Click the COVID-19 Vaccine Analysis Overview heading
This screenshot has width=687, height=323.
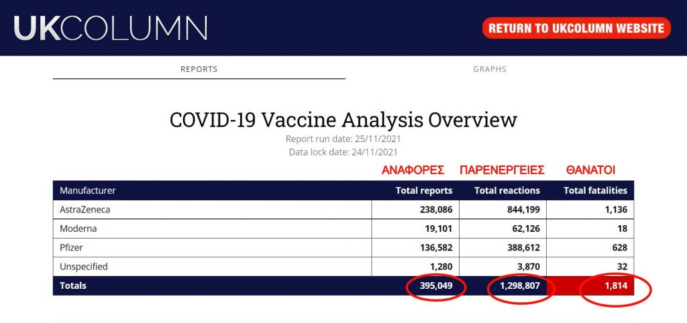point(343,119)
